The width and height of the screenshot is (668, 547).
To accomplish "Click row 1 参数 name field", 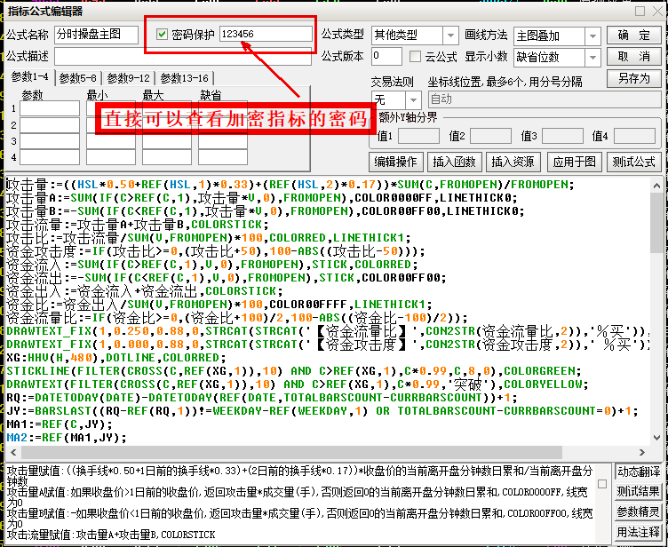I will coord(50,108).
